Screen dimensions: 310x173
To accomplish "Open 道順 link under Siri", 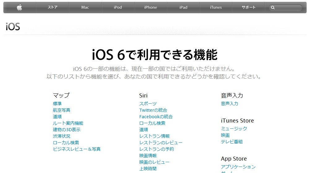I will point(144,130).
